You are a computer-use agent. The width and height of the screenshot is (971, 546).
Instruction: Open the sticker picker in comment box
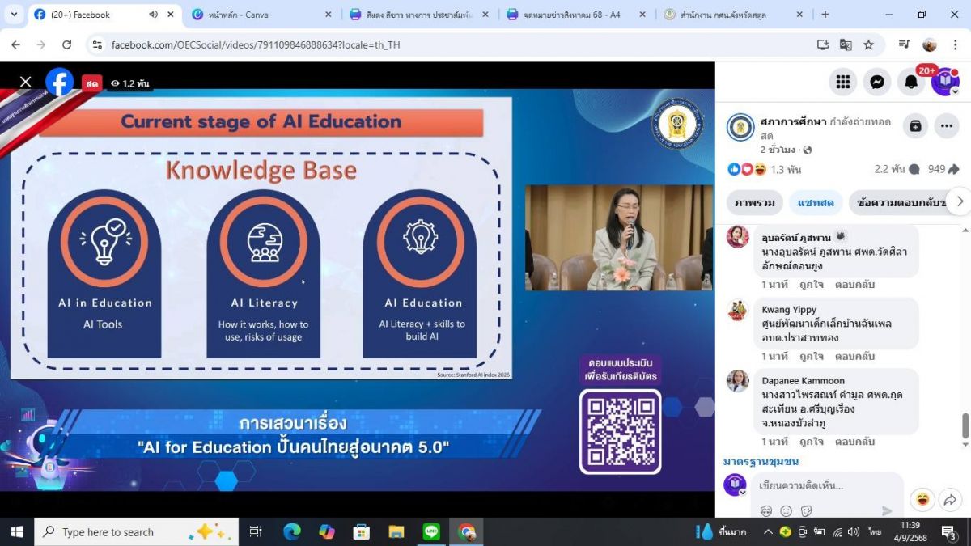pos(806,511)
